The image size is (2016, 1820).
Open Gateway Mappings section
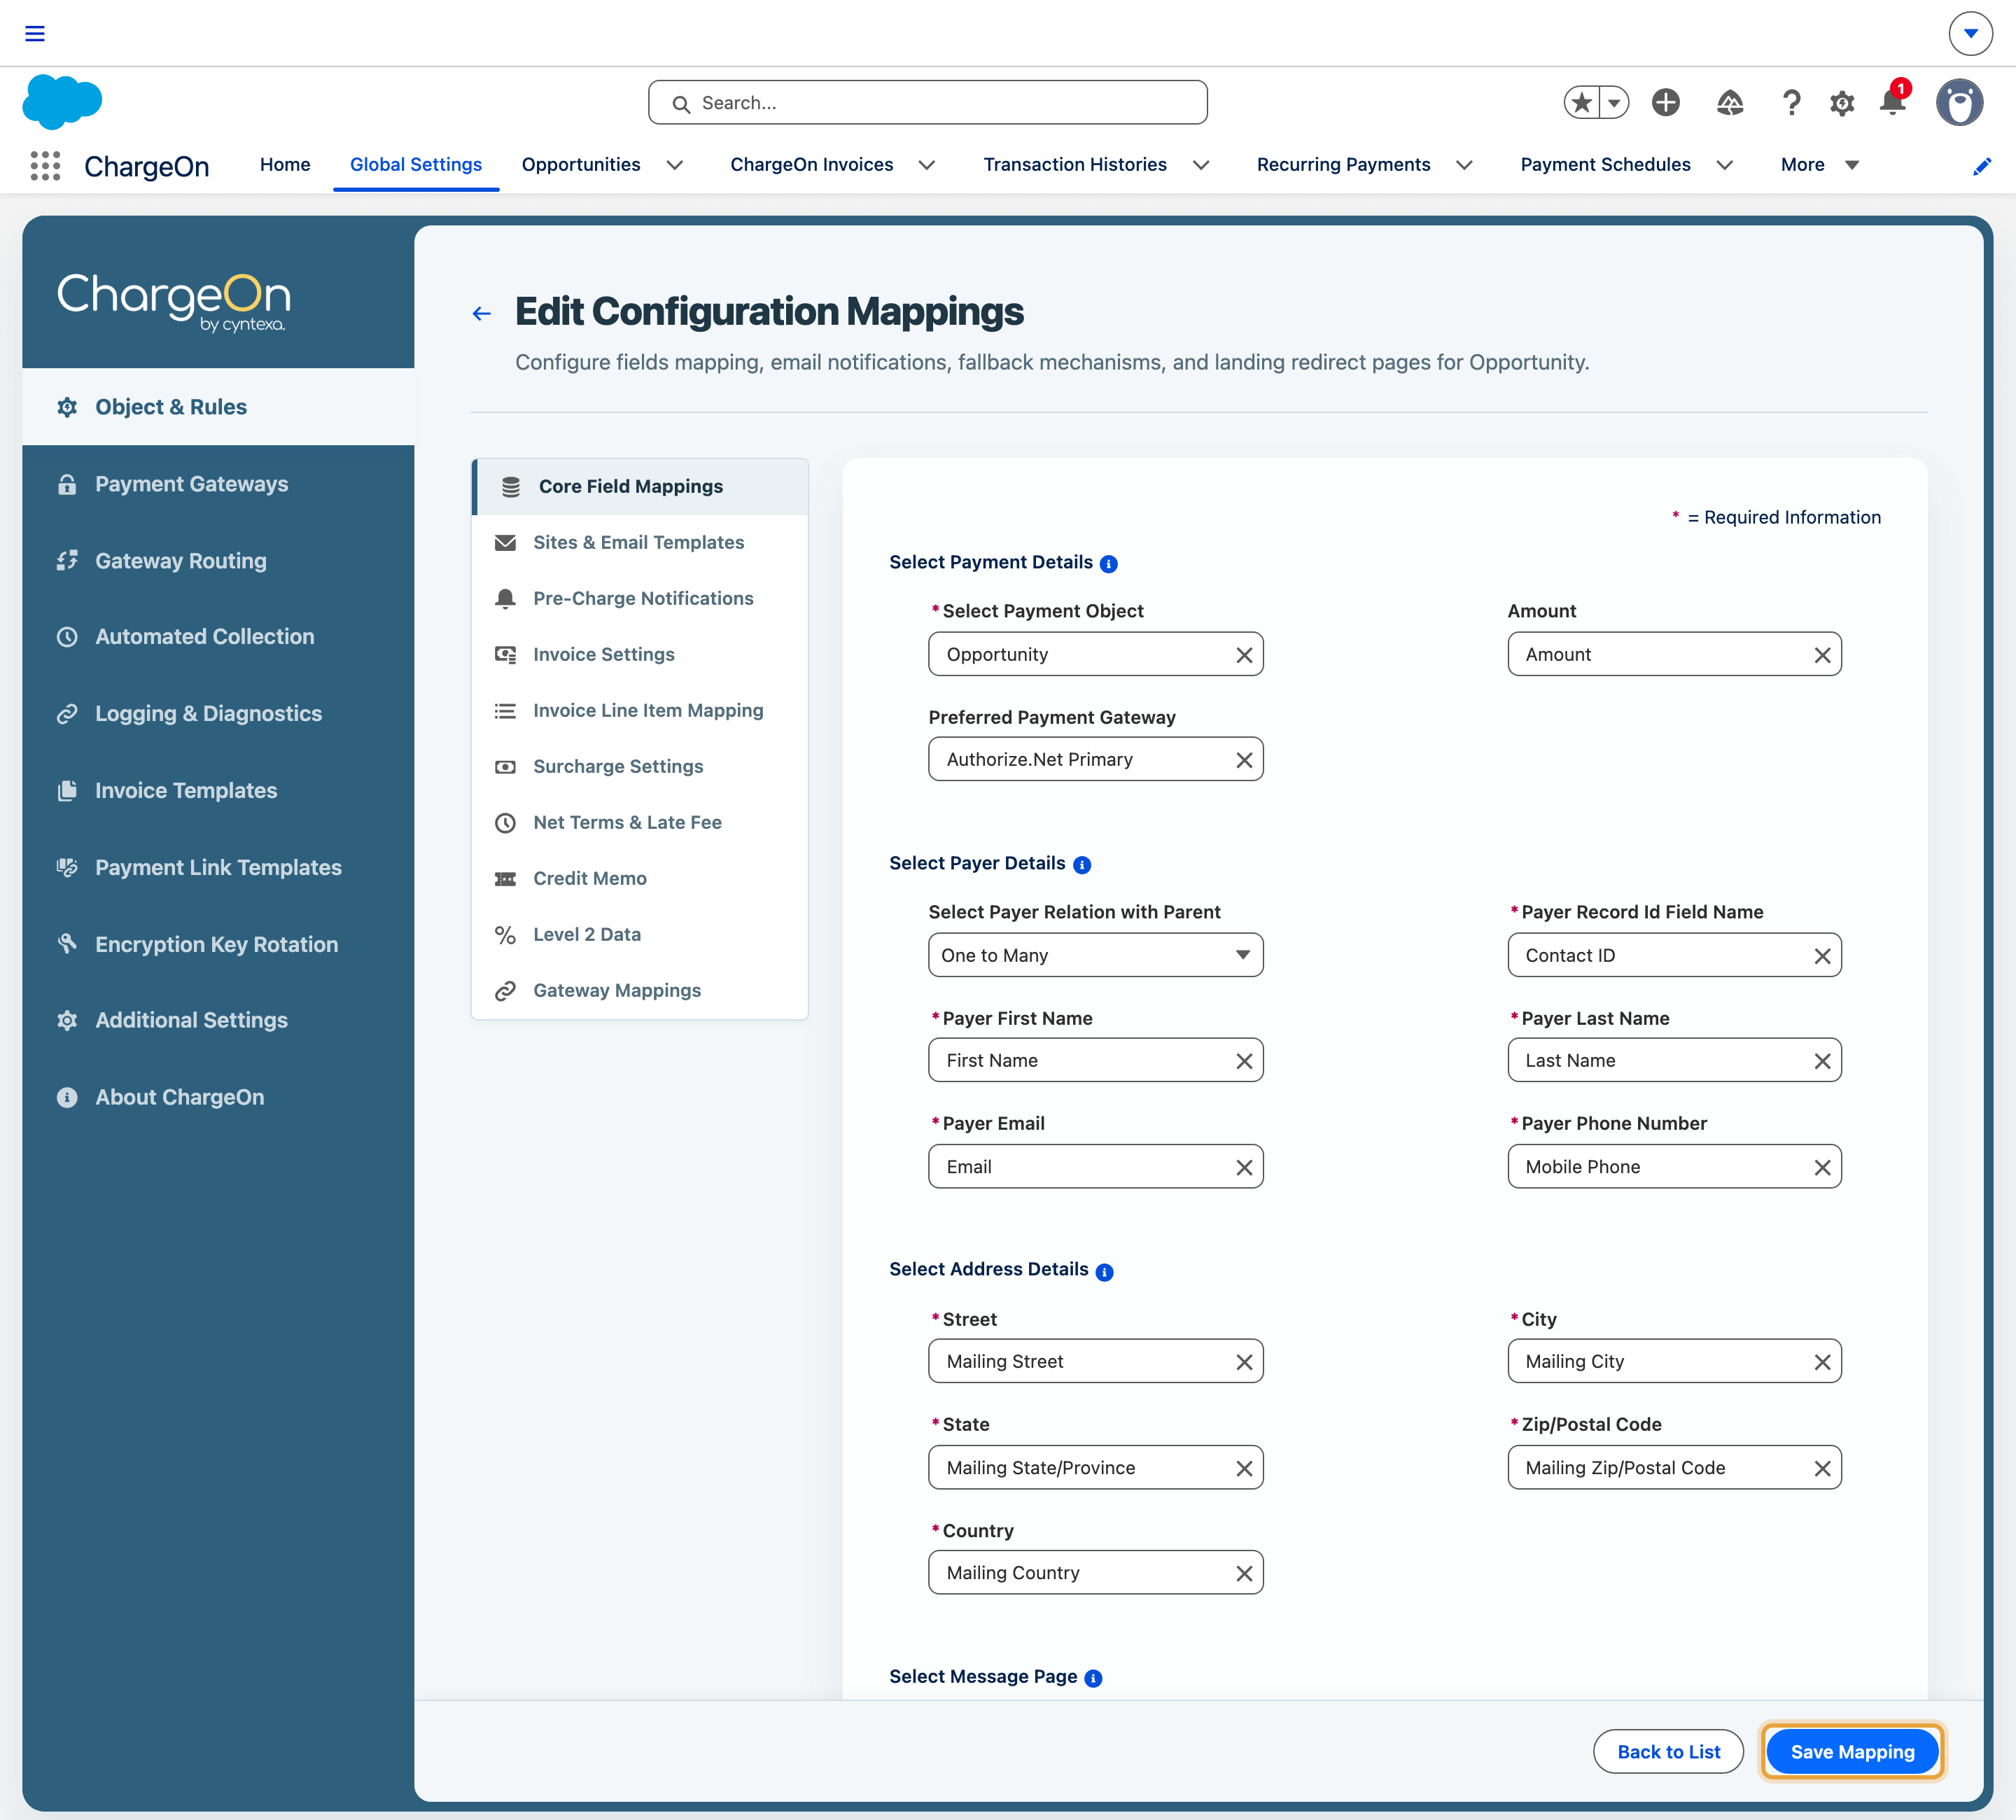point(639,991)
